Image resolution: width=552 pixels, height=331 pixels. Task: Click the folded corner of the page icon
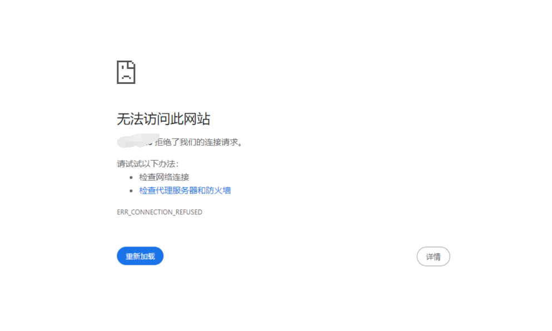coord(132,63)
